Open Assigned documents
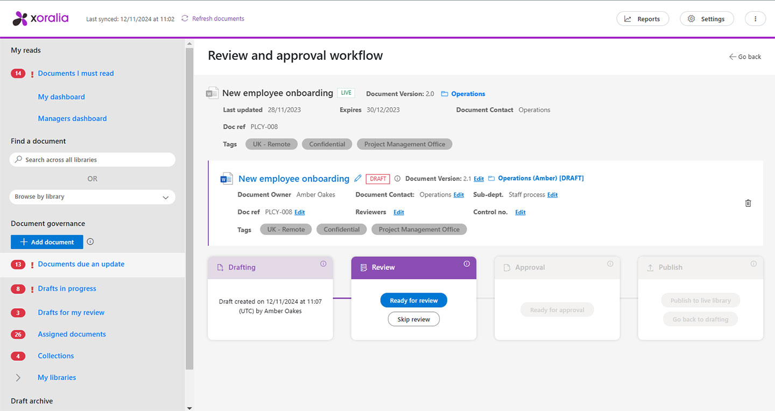This screenshot has width=775, height=411. (72, 334)
